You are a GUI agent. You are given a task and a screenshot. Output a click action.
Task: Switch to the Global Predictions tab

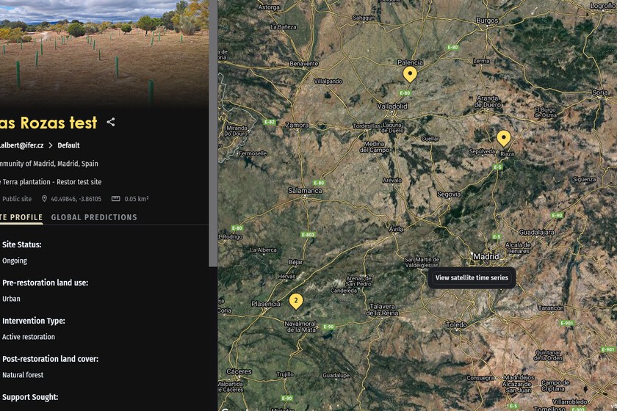pyautogui.click(x=94, y=217)
